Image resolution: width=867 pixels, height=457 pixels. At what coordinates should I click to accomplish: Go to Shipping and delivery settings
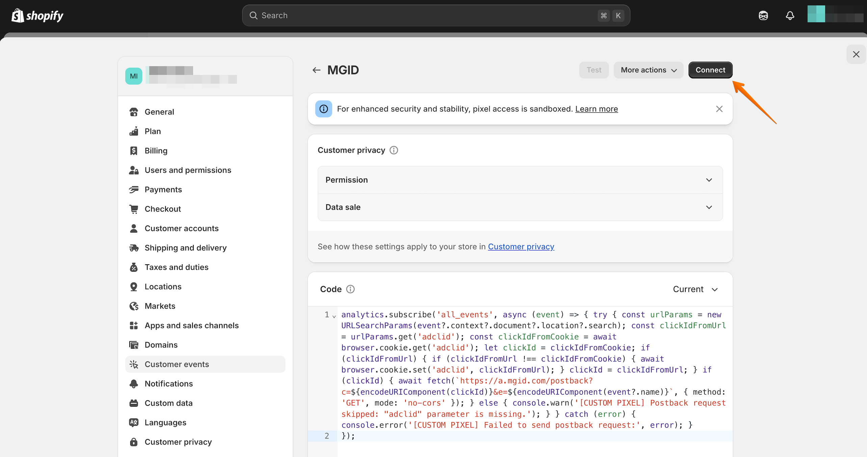coord(185,248)
